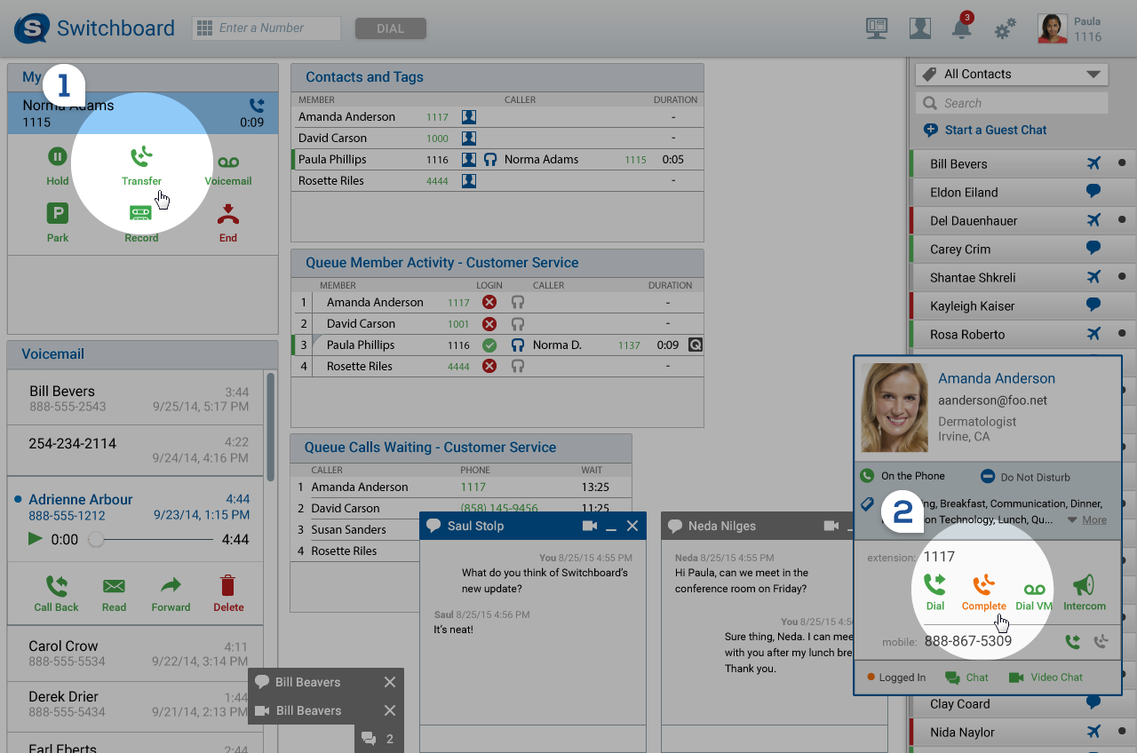The height and width of the screenshot is (753, 1137).
Task: Click the voicemail playback slider handle
Action: point(96,539)
